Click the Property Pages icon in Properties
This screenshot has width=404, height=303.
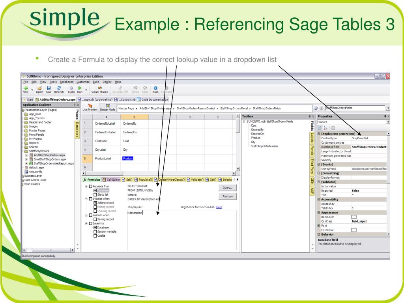(x=333, y=128)
